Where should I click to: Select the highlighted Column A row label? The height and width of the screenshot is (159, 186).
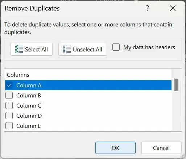[29, 85]
